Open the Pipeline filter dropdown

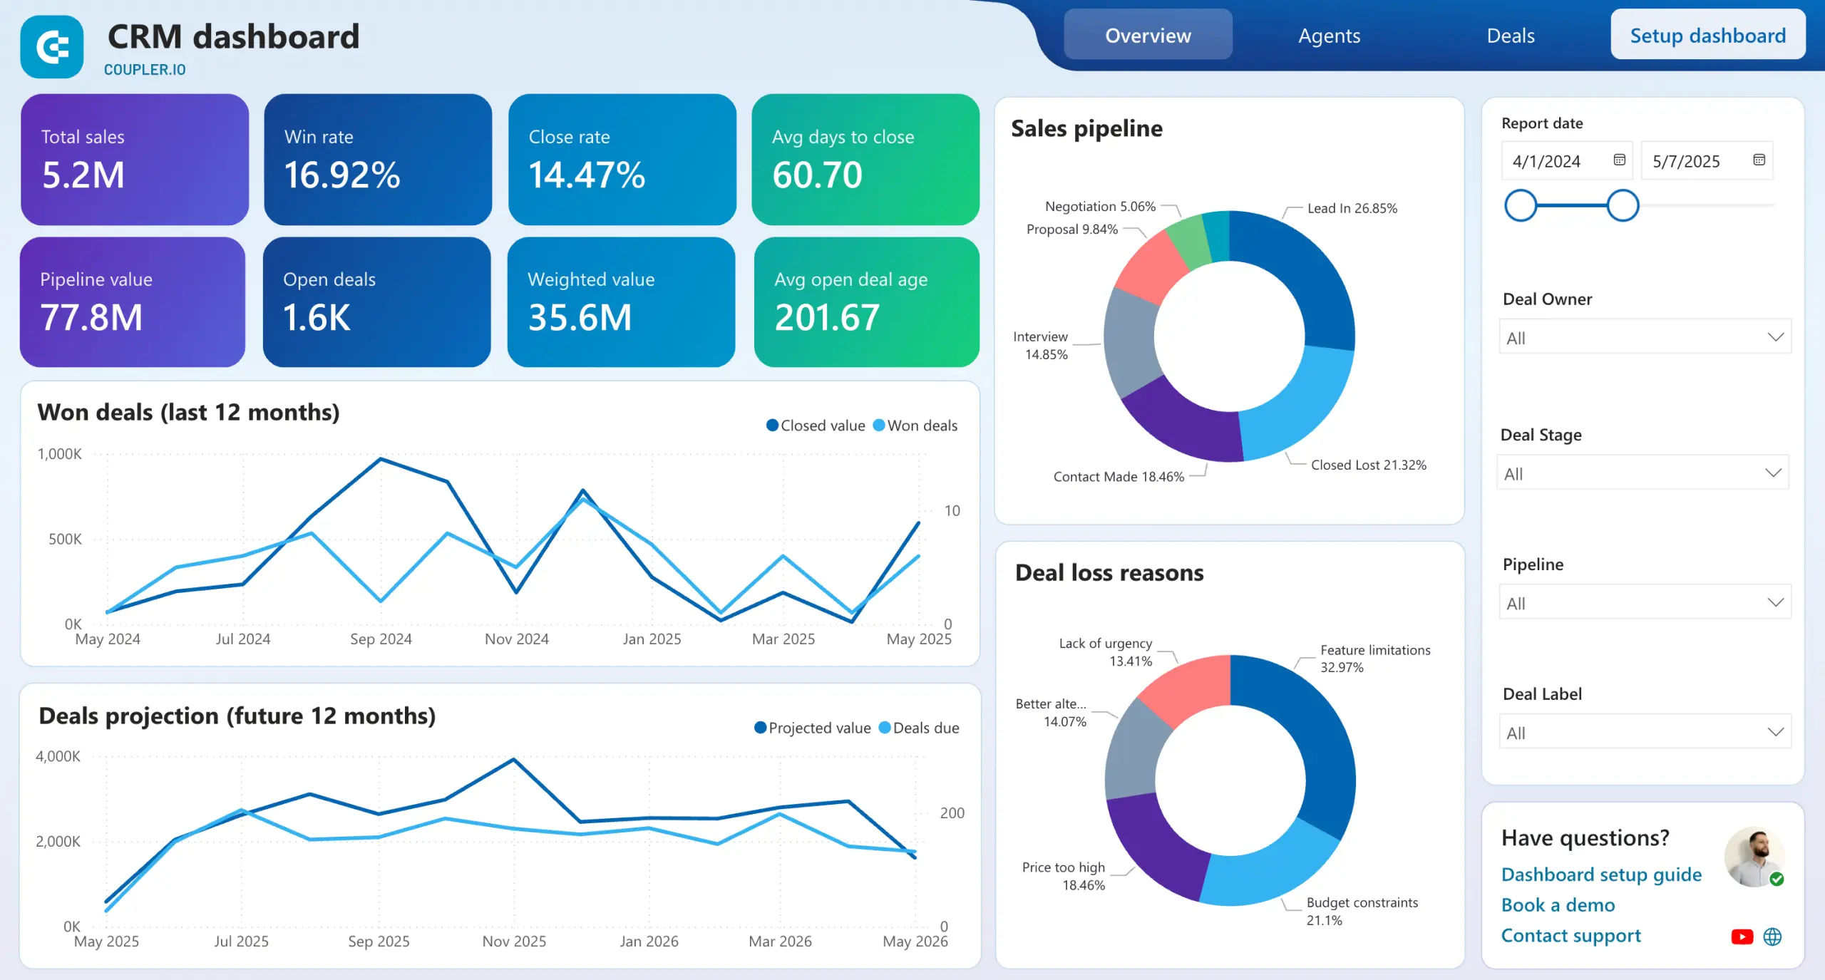1644,603
